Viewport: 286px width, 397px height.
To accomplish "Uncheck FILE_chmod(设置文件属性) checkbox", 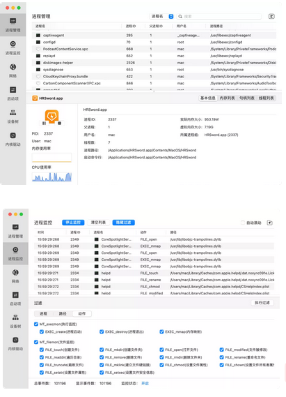I will [x=161, y=365].
